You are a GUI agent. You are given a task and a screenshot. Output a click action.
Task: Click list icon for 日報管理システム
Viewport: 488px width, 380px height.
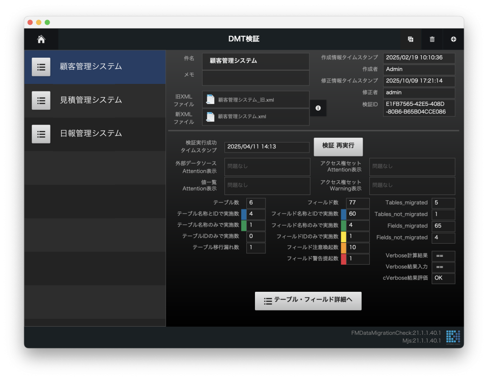pyautogui.click(x=41, y=134)
